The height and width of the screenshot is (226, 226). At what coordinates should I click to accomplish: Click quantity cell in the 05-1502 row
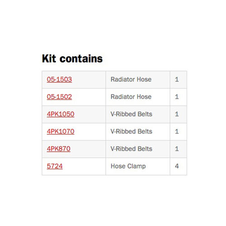(179, 97)
